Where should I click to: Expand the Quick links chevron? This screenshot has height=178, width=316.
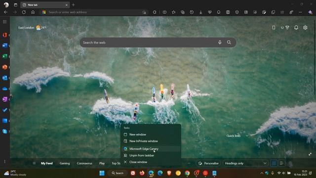247,136
